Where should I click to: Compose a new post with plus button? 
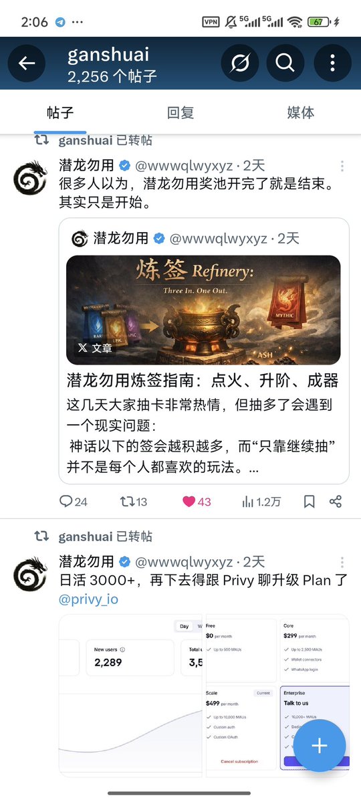[x=320, y=745]
